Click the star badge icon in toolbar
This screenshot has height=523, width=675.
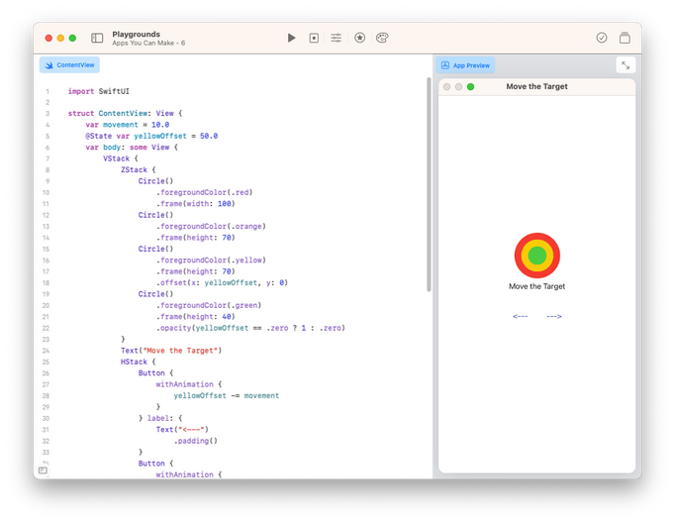pos(359,38)
